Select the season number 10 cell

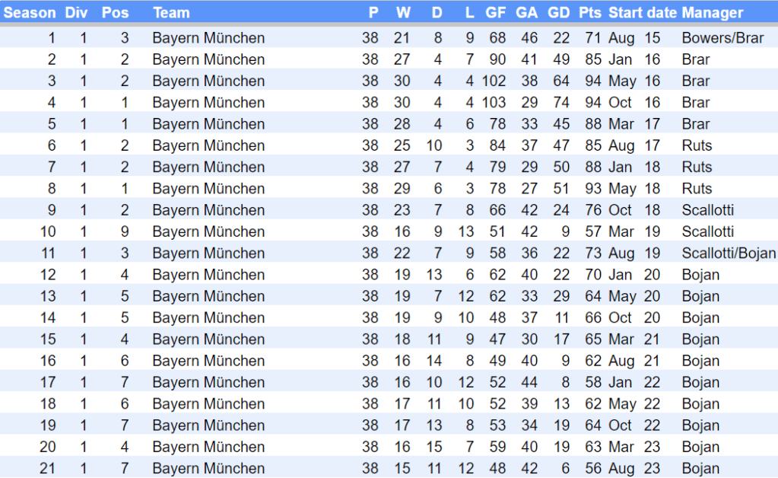pyautogui.click(x=48, y=232)
